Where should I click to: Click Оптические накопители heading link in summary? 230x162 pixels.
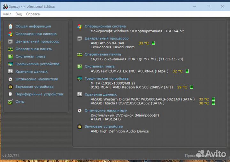[x=106, y=110]
